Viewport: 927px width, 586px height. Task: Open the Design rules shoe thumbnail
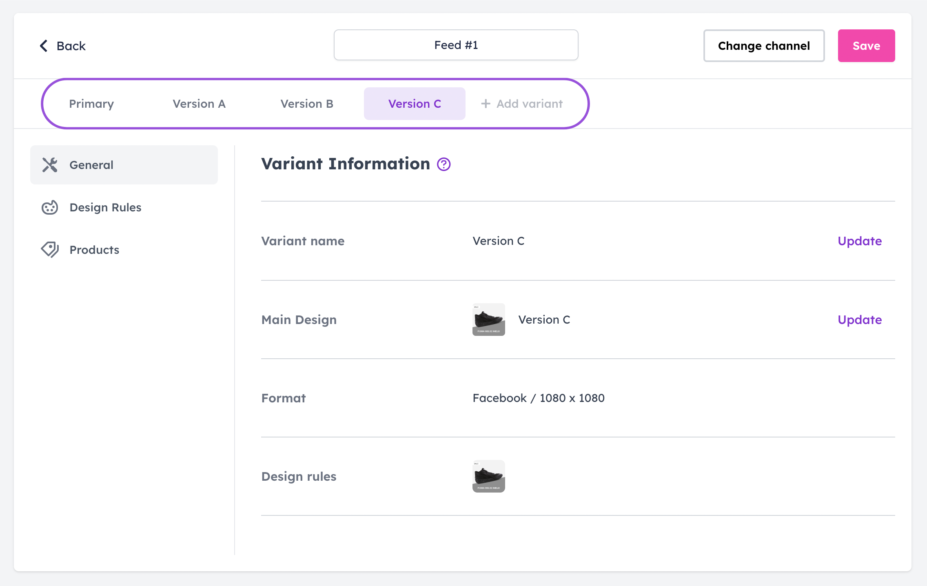(x=488, y=476)
